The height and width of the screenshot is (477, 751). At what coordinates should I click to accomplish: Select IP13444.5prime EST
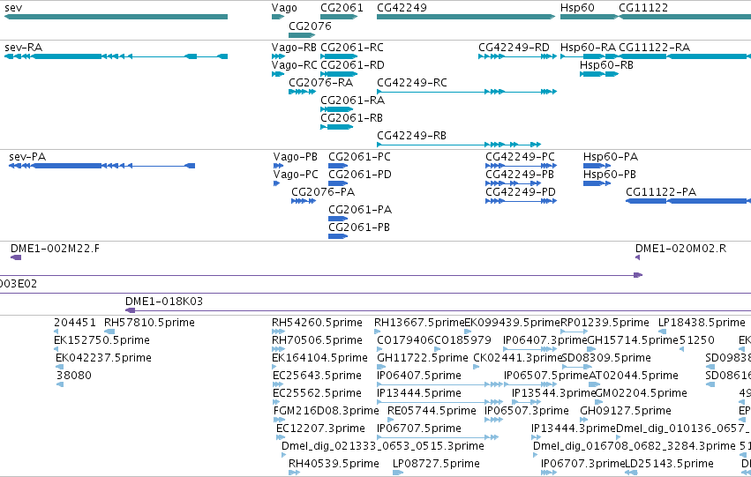coord(439,402)
